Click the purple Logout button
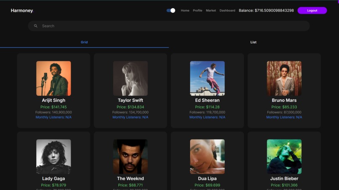The width and height of the screenshot is (339, 190). [x=312, y=11]
